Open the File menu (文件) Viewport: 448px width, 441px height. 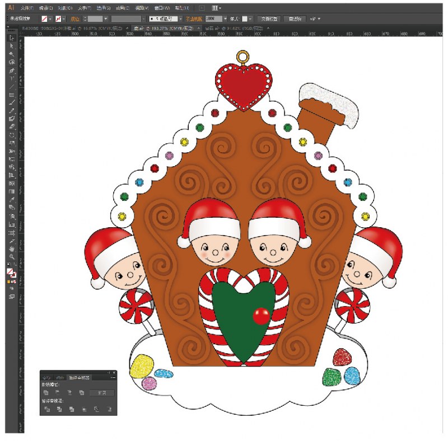(x=26, y=8)
